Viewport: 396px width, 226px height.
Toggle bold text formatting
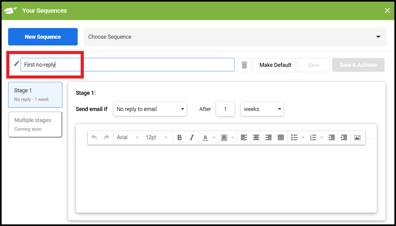point(180,138)
